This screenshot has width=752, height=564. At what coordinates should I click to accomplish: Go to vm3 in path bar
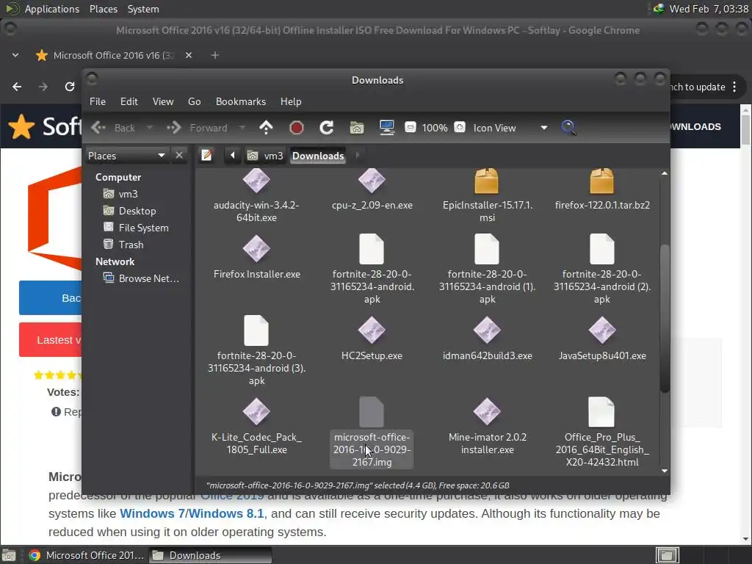click(x=265, y=156)
